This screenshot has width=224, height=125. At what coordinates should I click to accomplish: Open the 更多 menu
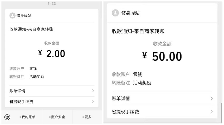point(87,117)
